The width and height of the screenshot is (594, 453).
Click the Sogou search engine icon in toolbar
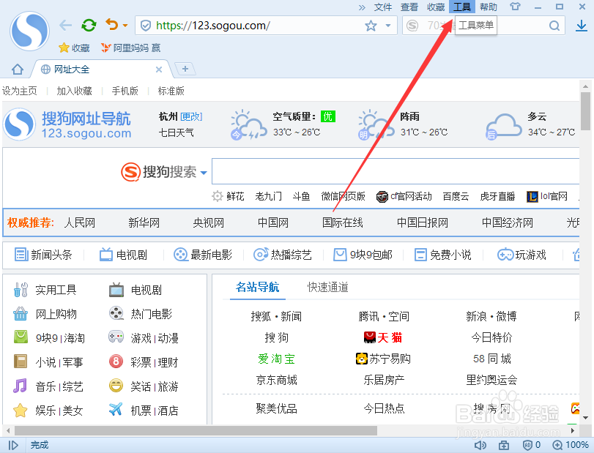point(412,26)
